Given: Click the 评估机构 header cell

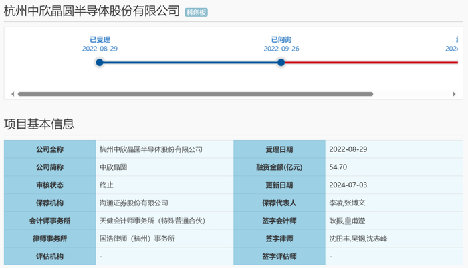Looking at the screenshot, I should 50,257.
